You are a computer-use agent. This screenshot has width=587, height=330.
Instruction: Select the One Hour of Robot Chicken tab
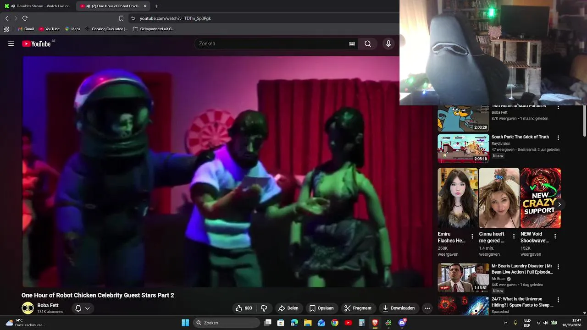113,6
